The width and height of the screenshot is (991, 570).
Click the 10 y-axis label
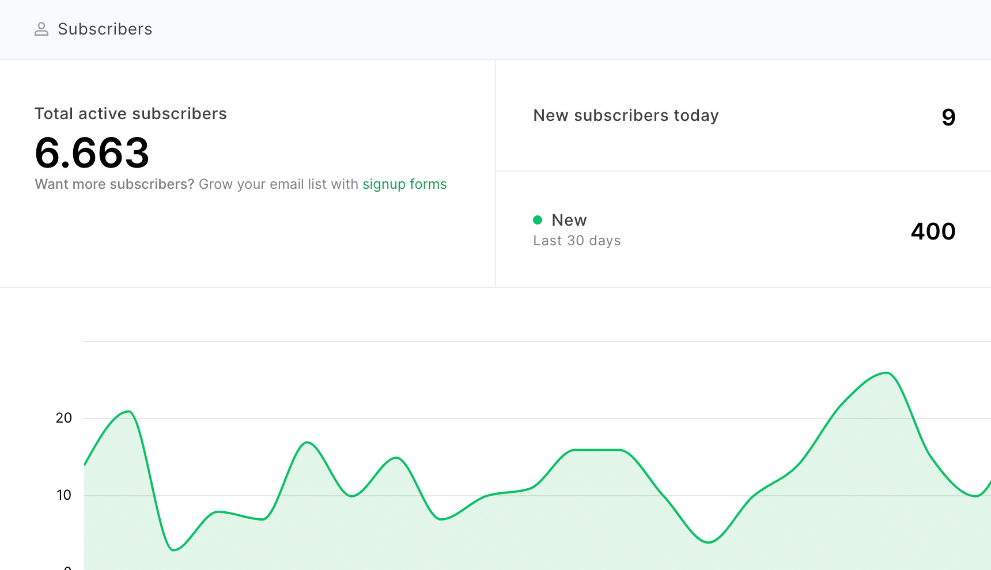click(x=64, y=495)
